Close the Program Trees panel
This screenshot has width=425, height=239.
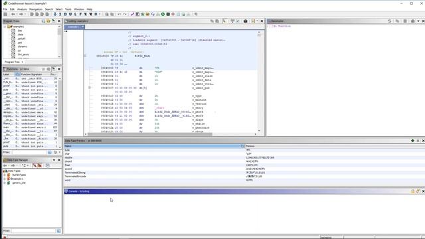(x=59, y=21)
